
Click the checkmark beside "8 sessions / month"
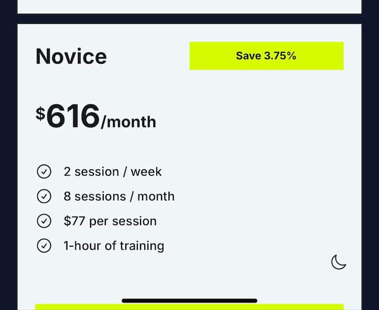44,197
